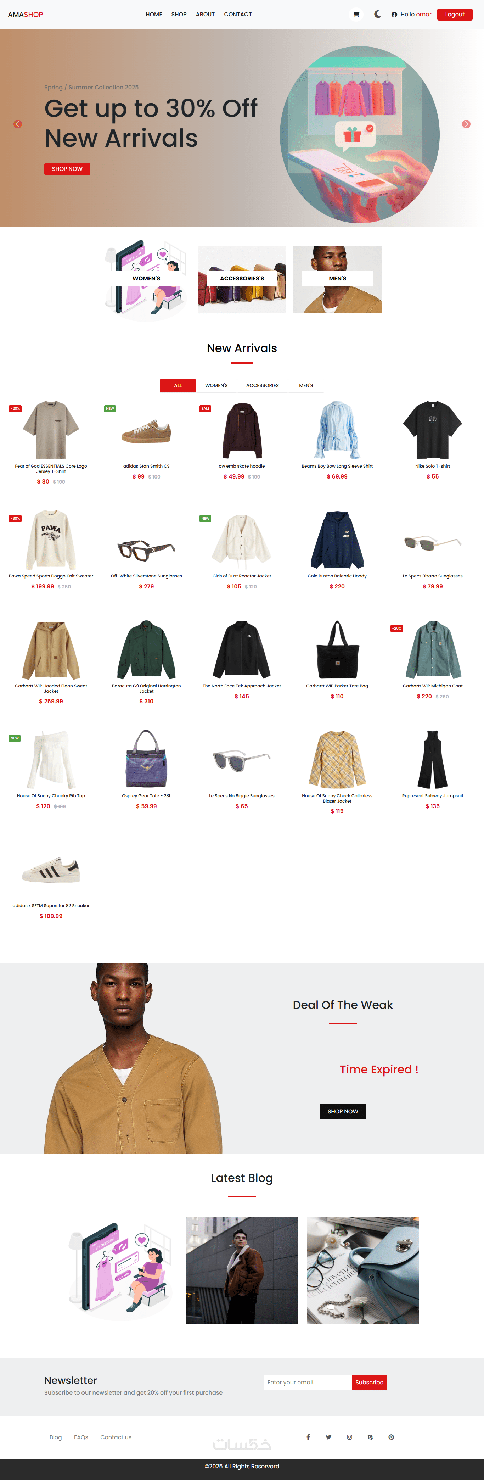Open the SHOP menu item
484x1480 pixels.
coord(179,15)
